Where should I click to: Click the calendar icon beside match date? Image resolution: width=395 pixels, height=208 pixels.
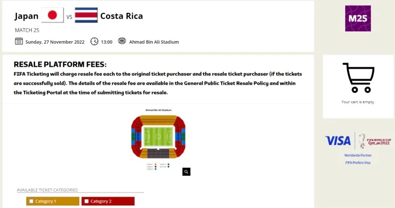coord(19,41)
